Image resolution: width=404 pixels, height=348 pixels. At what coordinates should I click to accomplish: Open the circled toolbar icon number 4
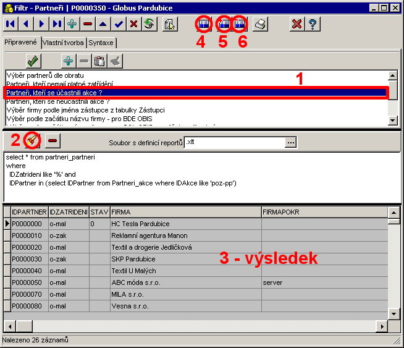point(203,24)
